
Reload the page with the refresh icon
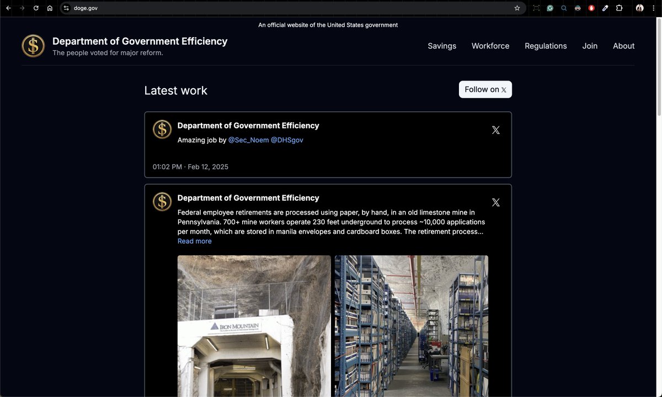click(x=36, y=8)
